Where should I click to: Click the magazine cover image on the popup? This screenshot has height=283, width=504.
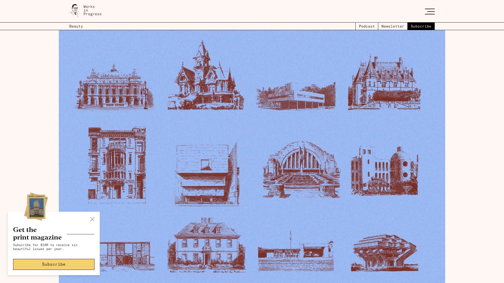pyautogui.click(x=36, y=206)
